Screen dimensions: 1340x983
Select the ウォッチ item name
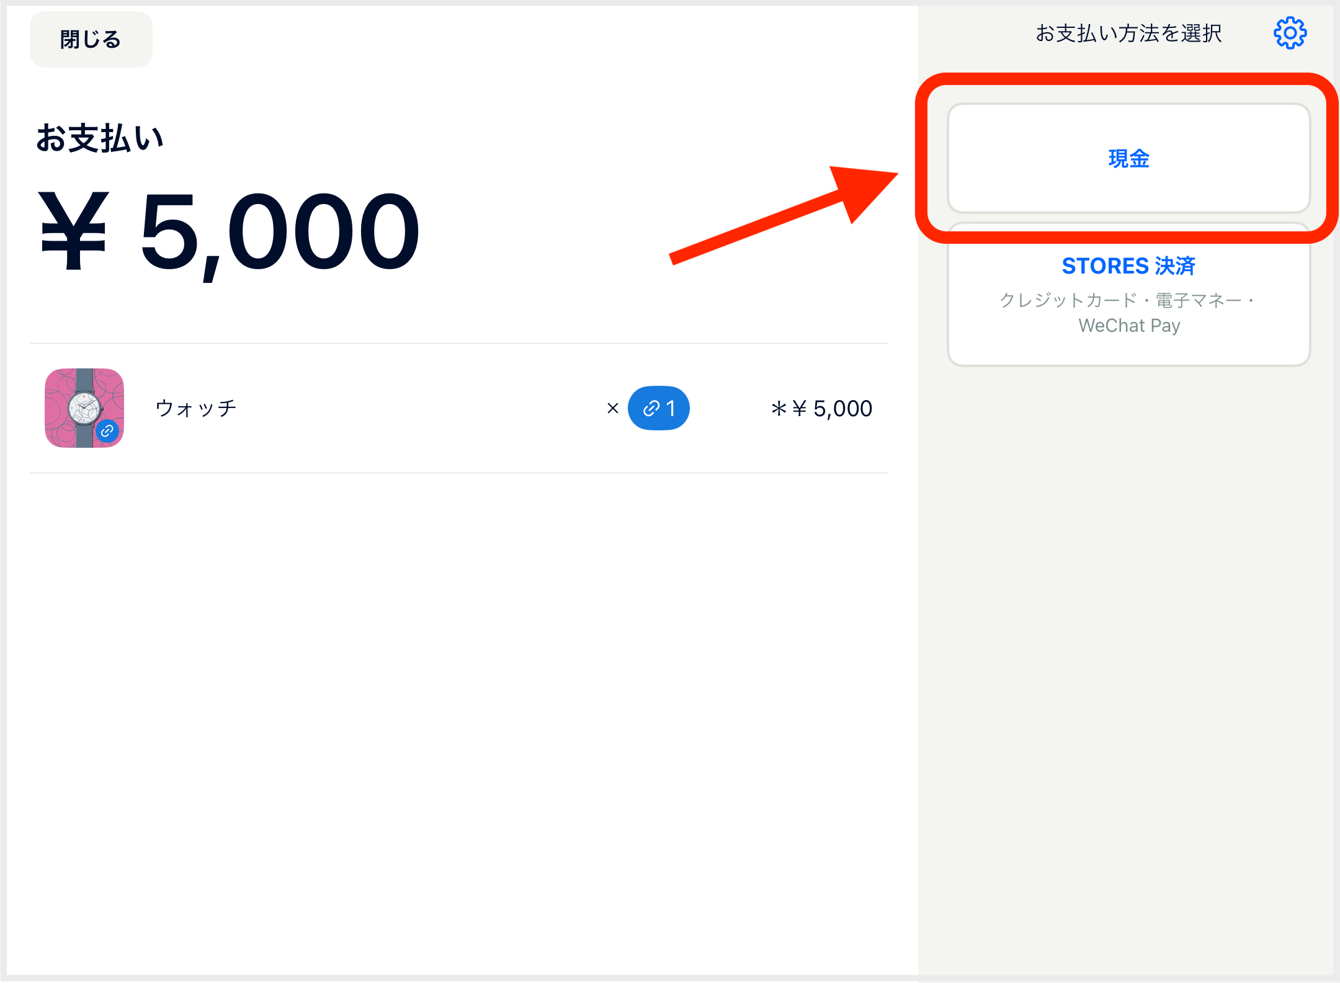point(196,408)
